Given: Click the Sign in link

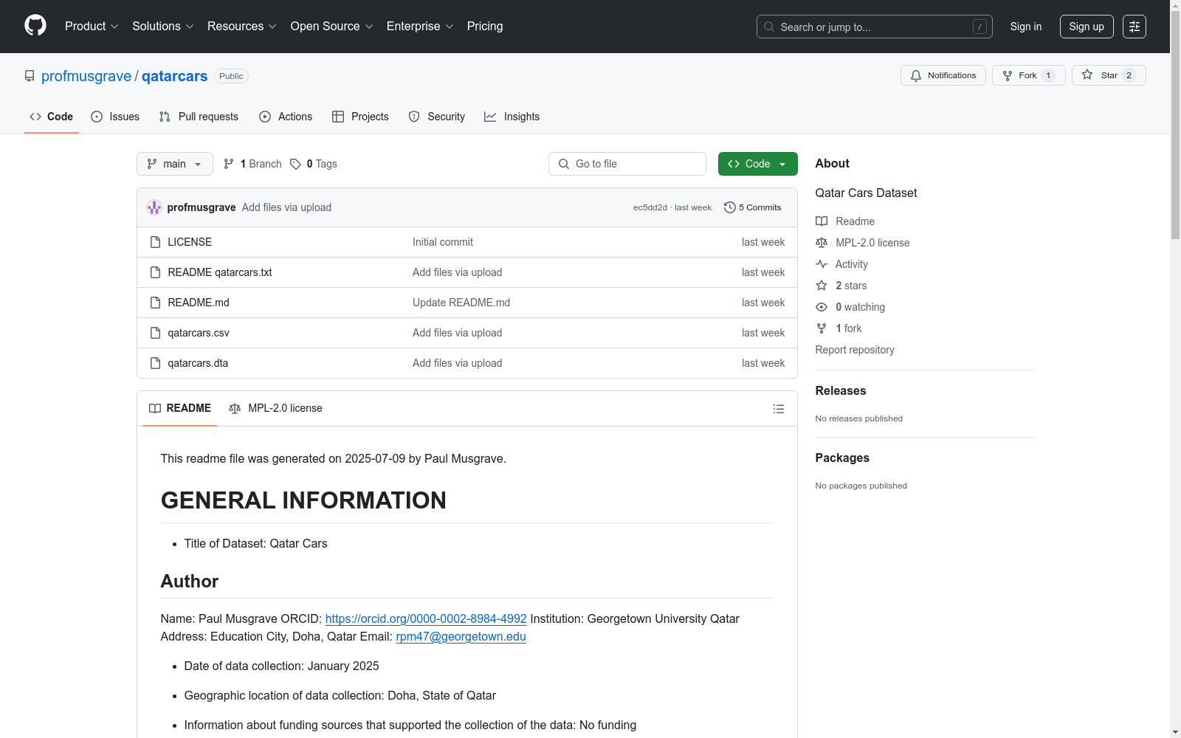Looking at the screenshot, I should pyautogui.click(x=1026, y=27).
